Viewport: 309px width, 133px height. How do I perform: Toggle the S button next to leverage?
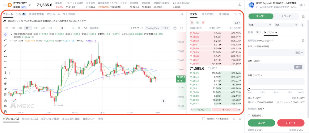pyautogui.click(x=302, y=25)
